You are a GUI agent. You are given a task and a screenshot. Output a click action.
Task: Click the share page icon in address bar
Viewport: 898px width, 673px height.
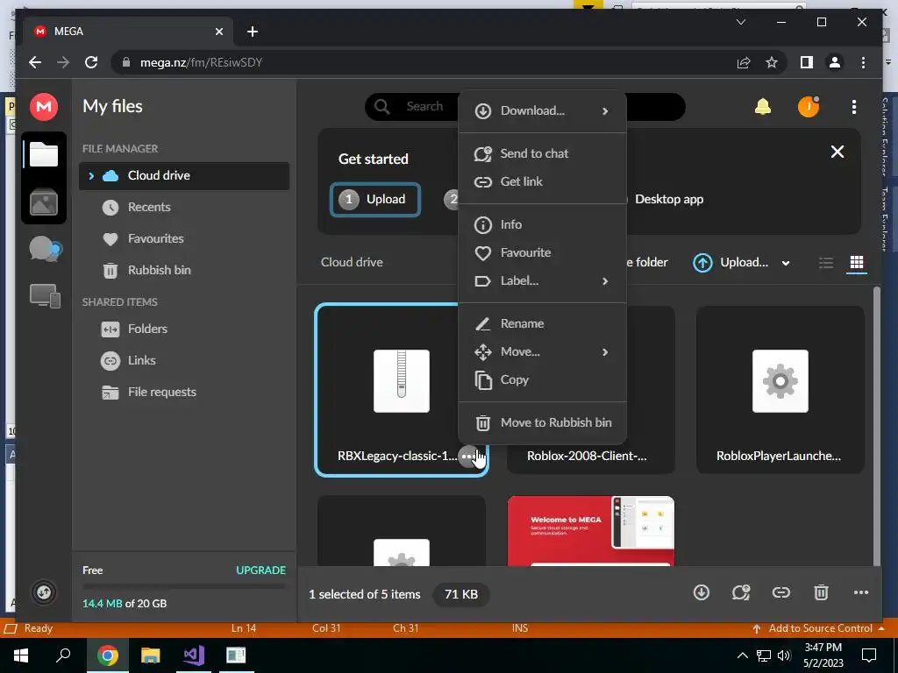(x=744, y=62)
